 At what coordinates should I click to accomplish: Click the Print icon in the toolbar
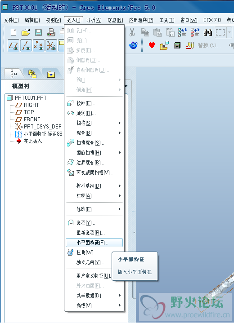(x=51, y=32)
